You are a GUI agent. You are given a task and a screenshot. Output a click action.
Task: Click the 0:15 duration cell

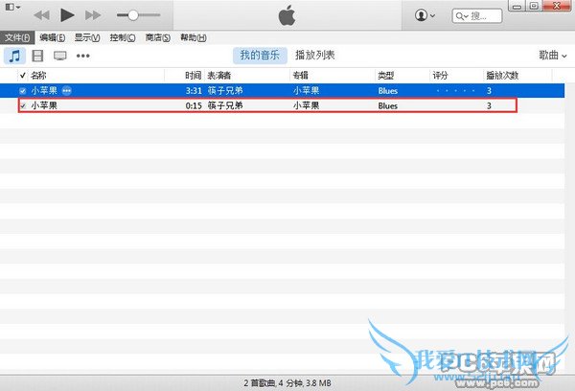[194, 105]
